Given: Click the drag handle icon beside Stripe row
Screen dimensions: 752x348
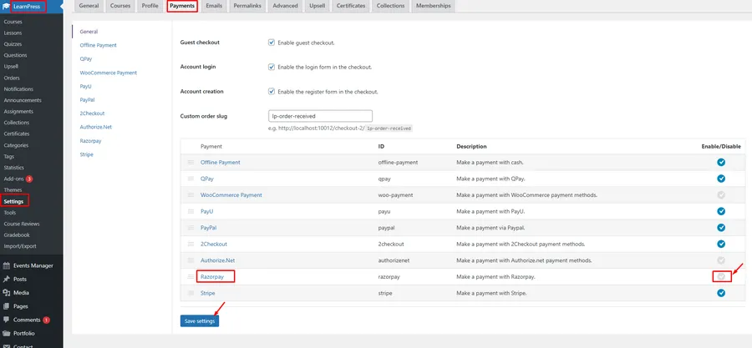Looking at the screenshot, I should (190, 293).
